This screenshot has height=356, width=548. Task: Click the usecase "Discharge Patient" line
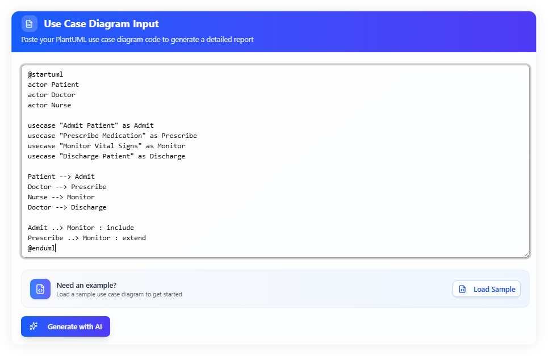(x=106, y=156)
